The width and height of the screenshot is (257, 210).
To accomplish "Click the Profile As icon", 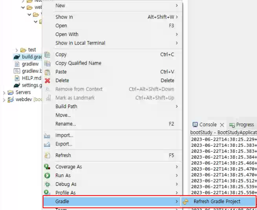I will (47, 192).
